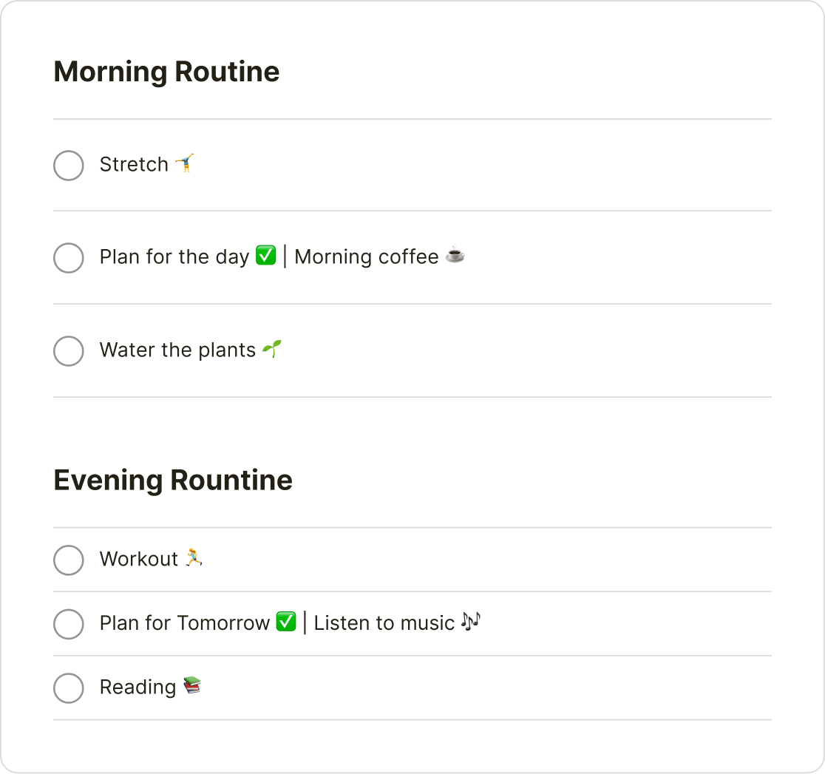Click the musical notes emoji icon

470,621
